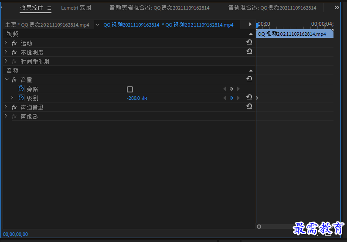Select the 时间重映射 effect label

point(35,61)
